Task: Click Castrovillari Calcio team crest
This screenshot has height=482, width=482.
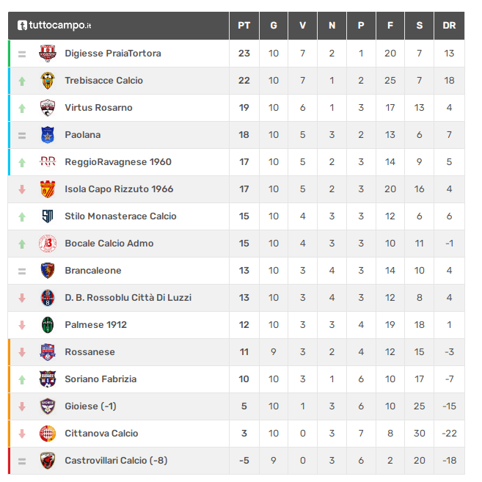Action: coord(48,461)
